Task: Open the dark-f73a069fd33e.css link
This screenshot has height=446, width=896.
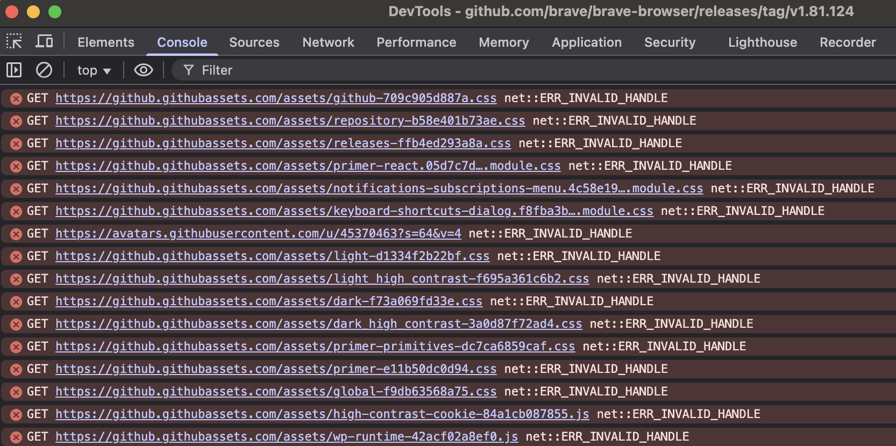Action: [269, 301]
